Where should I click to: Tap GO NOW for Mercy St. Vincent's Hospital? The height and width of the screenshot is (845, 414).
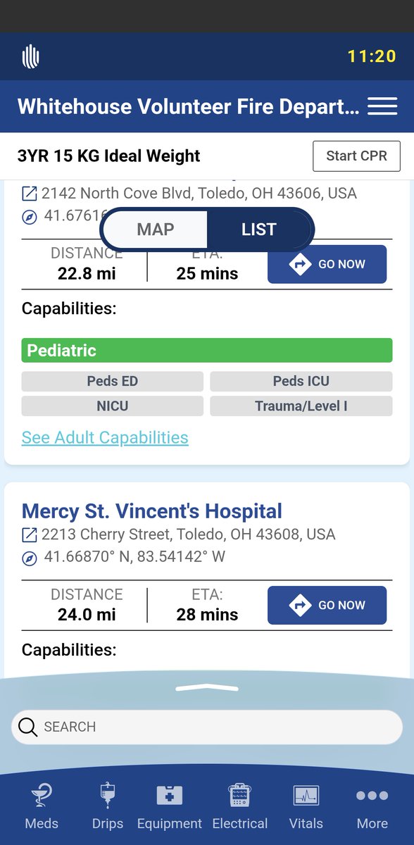point(327,605)
